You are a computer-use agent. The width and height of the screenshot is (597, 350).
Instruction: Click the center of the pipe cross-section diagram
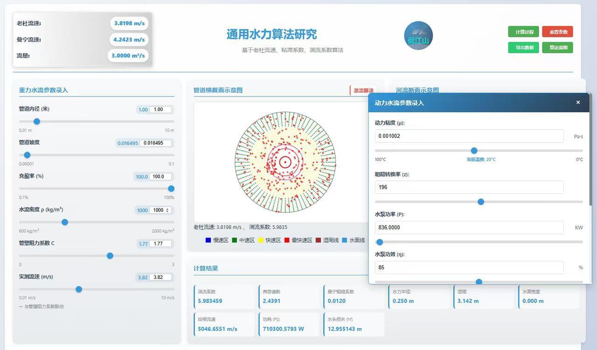pyautogui.click(x=285, y=162)
